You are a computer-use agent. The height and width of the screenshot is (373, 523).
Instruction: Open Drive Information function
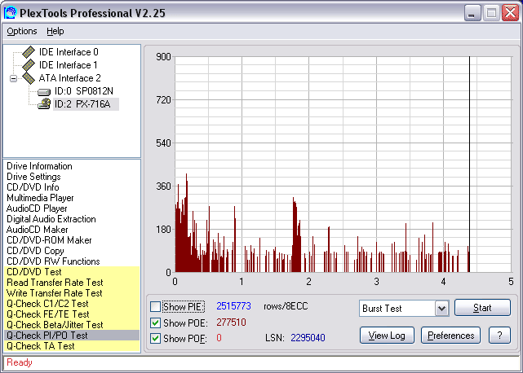(x=39, y=166)
